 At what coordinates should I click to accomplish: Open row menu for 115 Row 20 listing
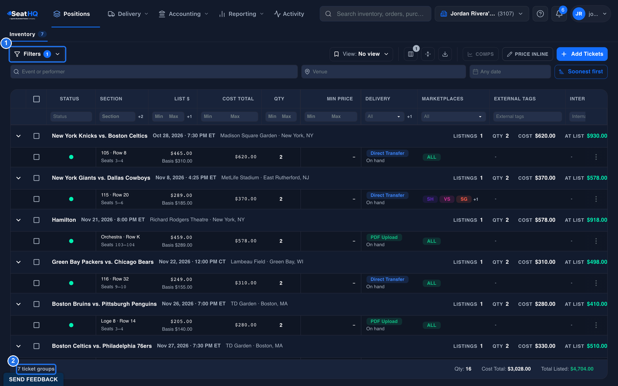click(596, 199)
